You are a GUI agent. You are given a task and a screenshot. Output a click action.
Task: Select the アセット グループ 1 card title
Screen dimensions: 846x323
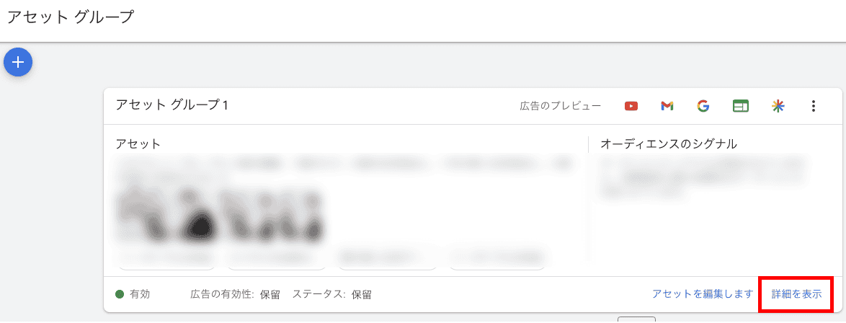pos(172,105)
